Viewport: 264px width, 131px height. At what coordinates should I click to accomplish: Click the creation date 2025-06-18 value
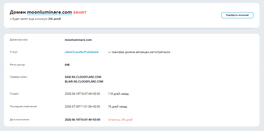click(x=82, y=94)
